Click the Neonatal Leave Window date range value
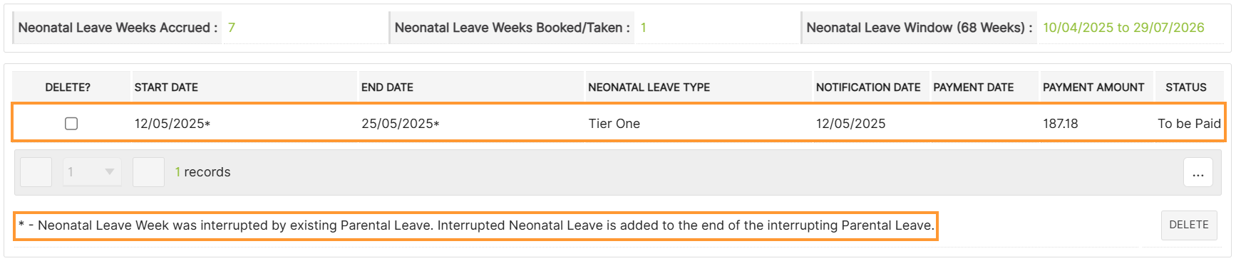Viewport: 1236px width, 261px height. point(1123,28)
